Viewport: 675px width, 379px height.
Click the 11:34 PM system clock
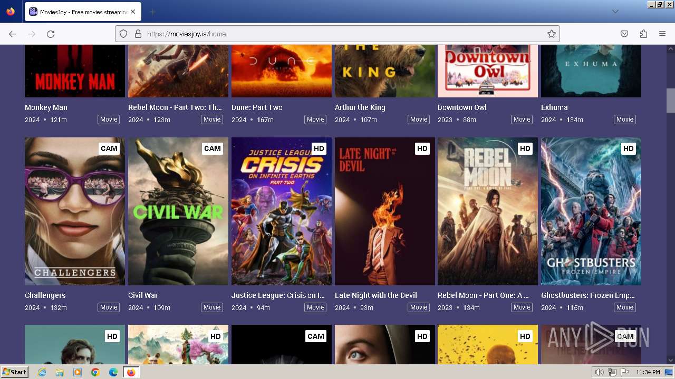(648, 372)
